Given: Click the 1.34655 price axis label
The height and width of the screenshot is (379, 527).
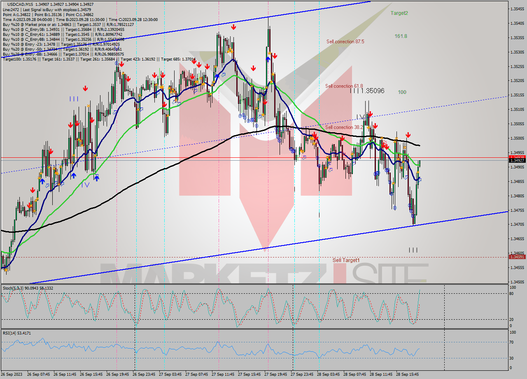Looking at the screenshot, I should click(x=517, y=239).
